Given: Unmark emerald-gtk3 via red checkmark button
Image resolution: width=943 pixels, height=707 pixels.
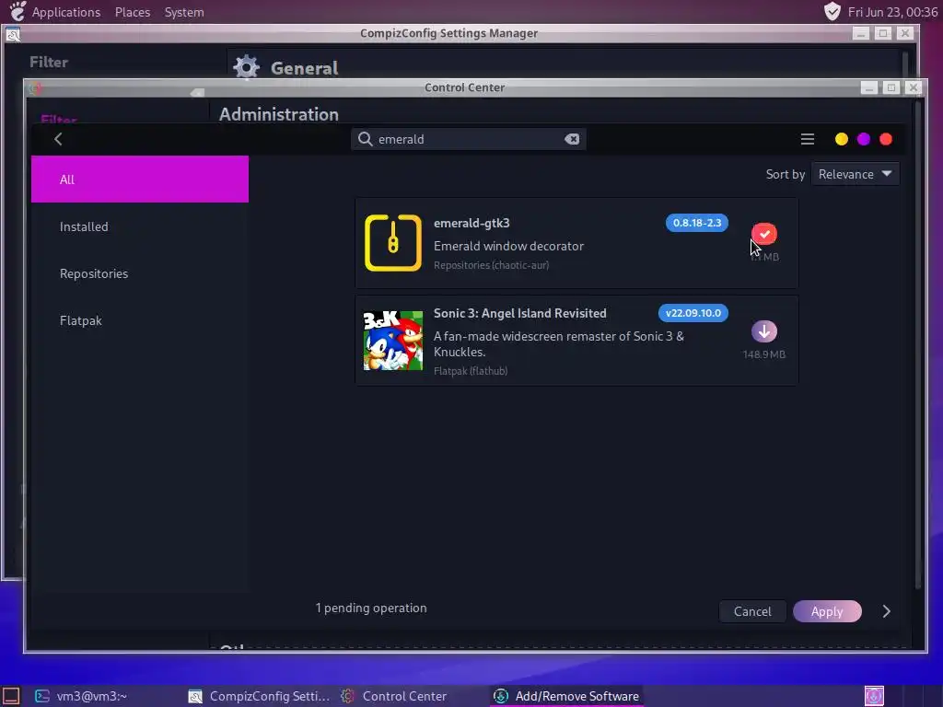Looking at the screenshot, I should [764, 234].
